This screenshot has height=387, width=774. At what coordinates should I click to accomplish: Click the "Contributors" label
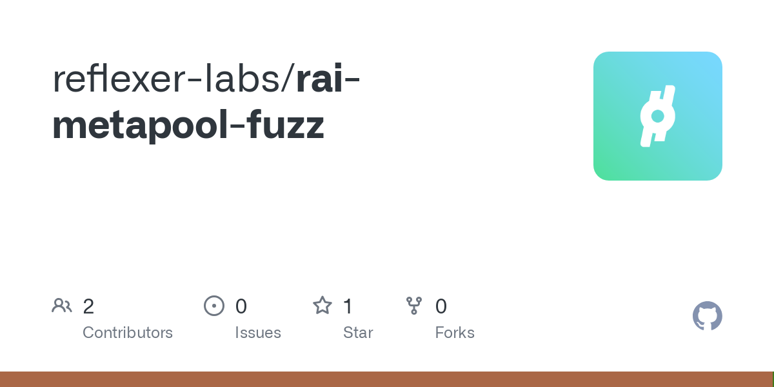pyautogui.click(x=128, y=333)
